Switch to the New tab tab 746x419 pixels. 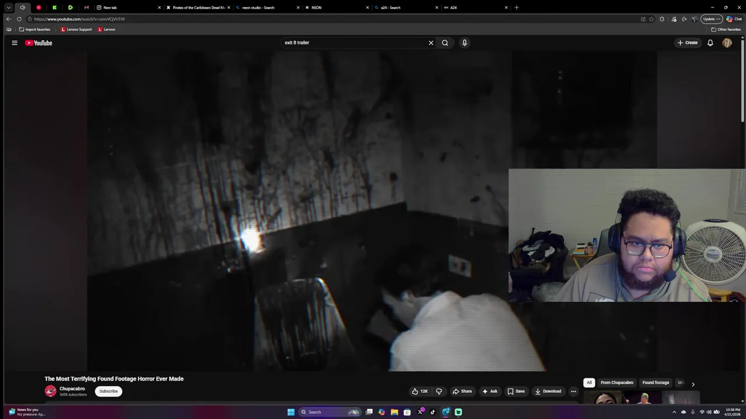pyautogui.click(x=128, y=8)
